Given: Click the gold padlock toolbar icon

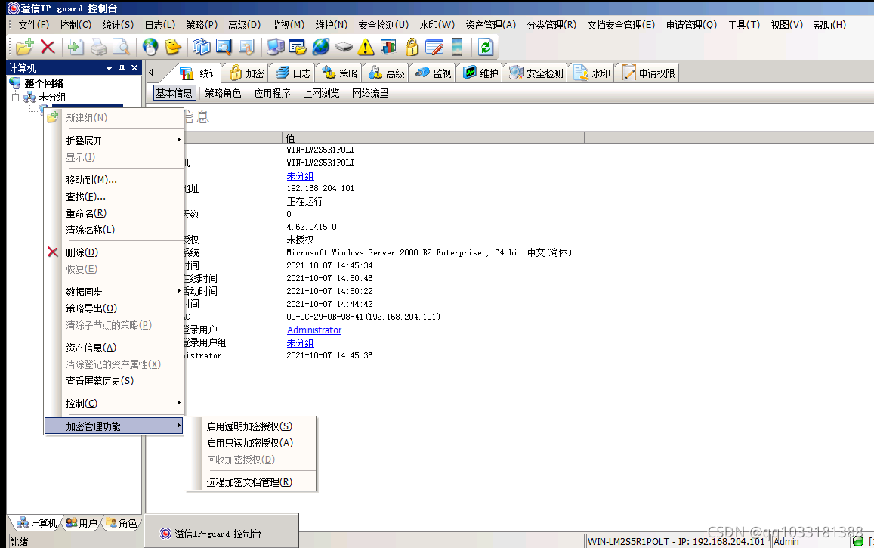Looking at the screenshot, I should coord(412,48).
